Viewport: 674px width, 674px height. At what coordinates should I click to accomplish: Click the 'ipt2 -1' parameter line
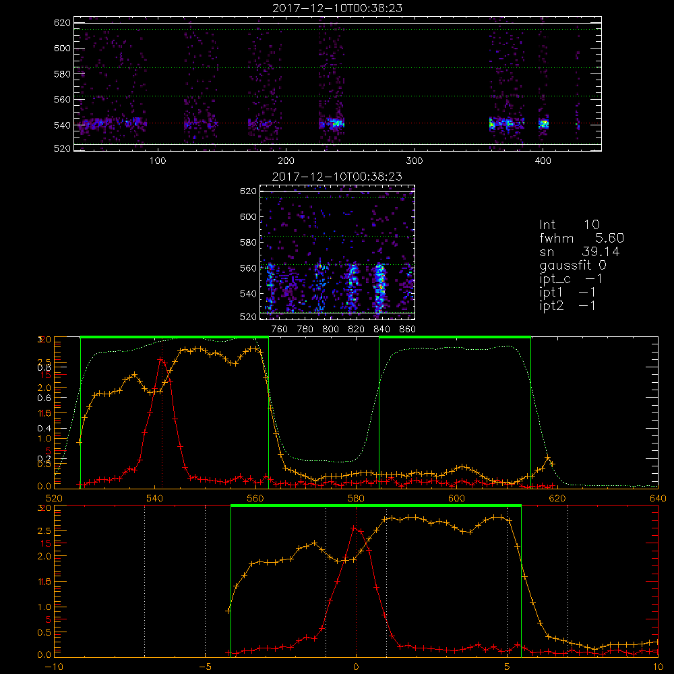tap(568, 305)
